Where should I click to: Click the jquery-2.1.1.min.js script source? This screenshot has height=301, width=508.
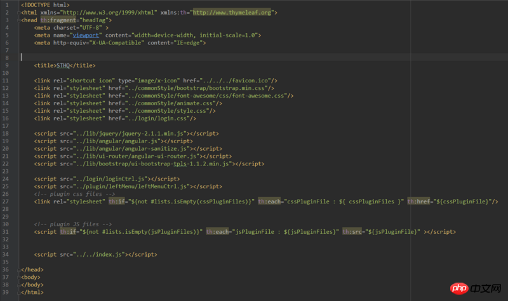[131, 134]
